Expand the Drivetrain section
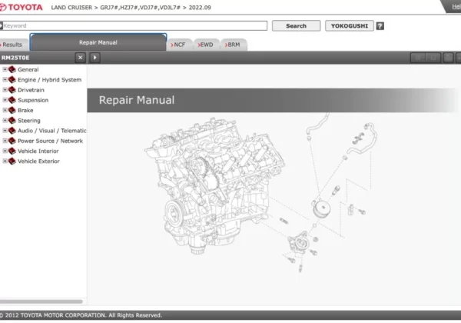Screen dimensions: 461x323 [5, 90]
